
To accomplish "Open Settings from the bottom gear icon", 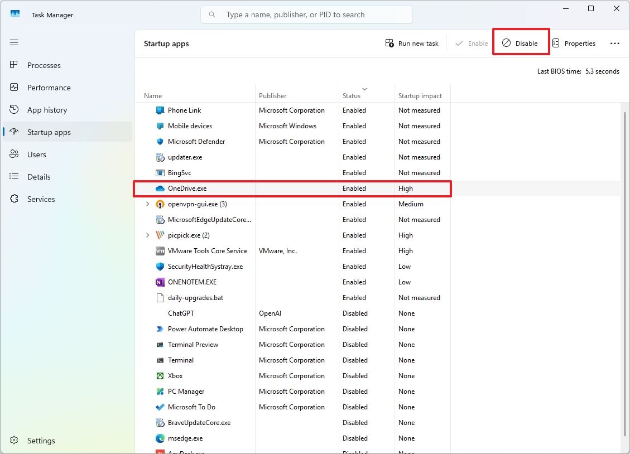I will pos(14,441).
